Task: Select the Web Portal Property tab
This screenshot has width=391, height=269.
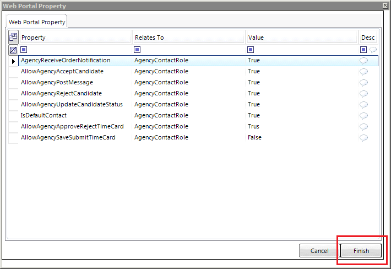Action: click(37, 21)
